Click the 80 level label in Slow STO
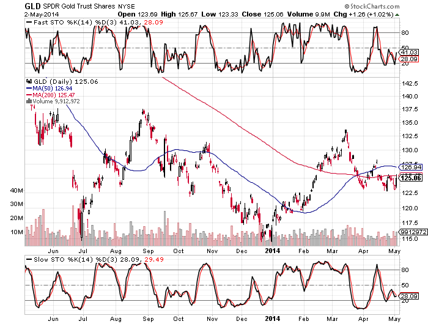This screenshot has width=428, height=324. (405, 270)
